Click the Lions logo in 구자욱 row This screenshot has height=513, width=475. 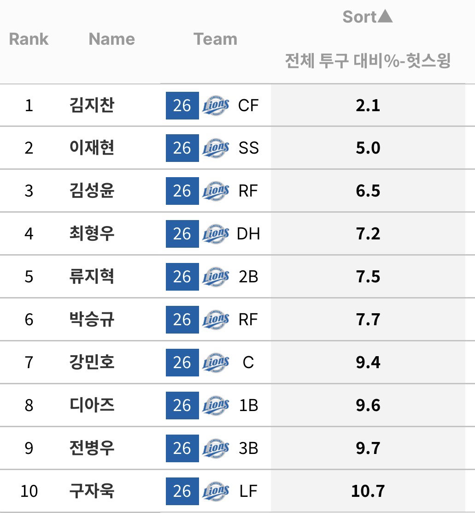click(x=216, y=491)
